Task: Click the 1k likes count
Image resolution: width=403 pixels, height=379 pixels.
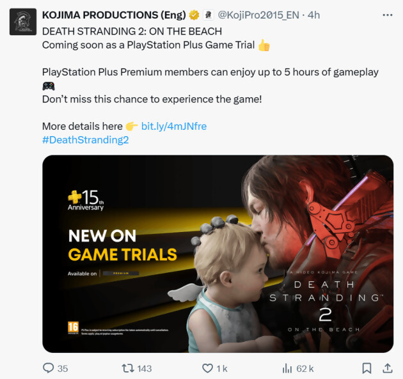Action: click(x=222, y=369)
